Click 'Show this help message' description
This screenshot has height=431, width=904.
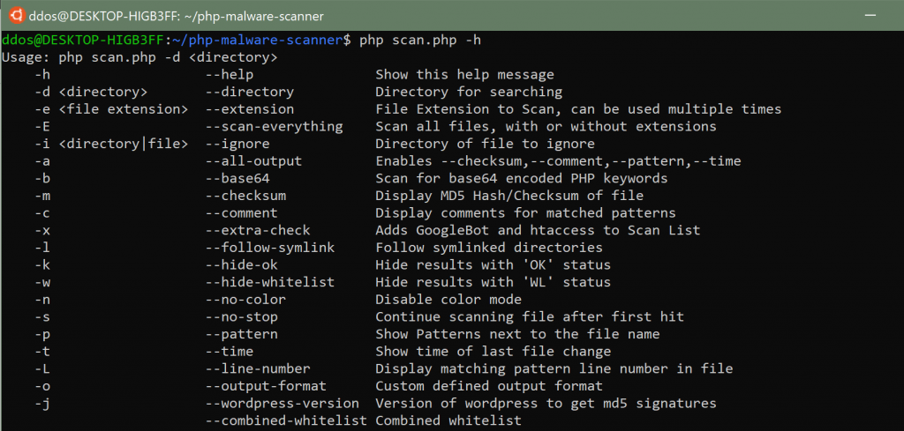(464, 75)
